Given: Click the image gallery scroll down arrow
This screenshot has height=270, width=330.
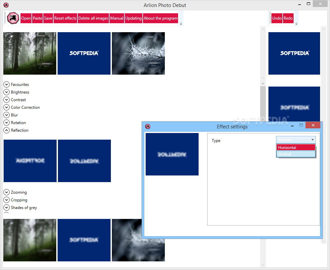Looking at the screenshot, I should click(263, 78).
